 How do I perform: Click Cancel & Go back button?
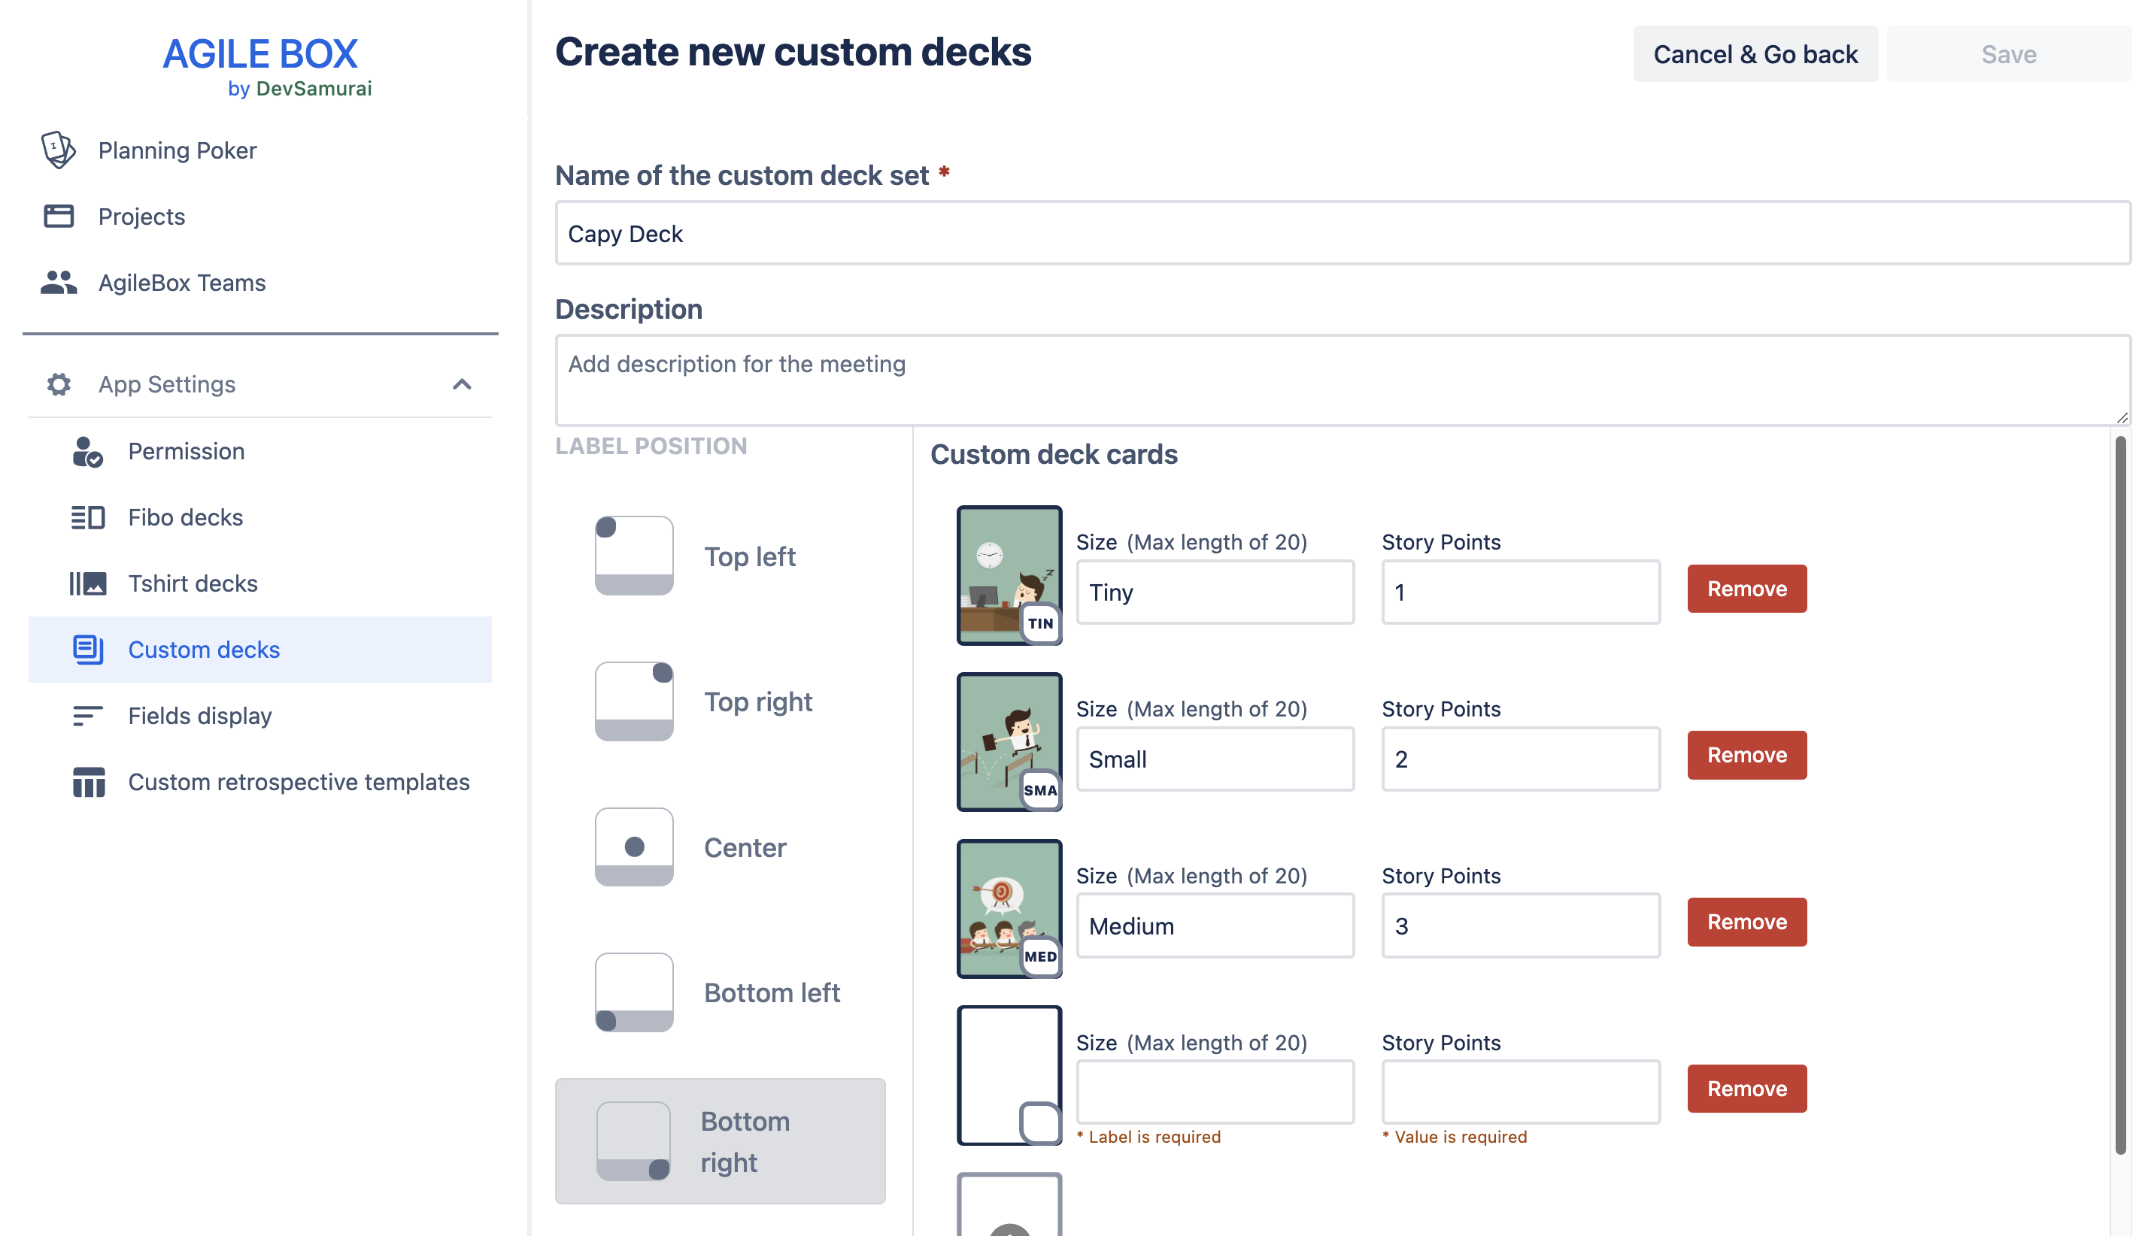point(1755,54)
